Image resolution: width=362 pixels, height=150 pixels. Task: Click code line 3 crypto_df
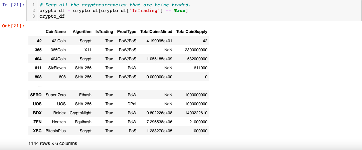[52, 16]
